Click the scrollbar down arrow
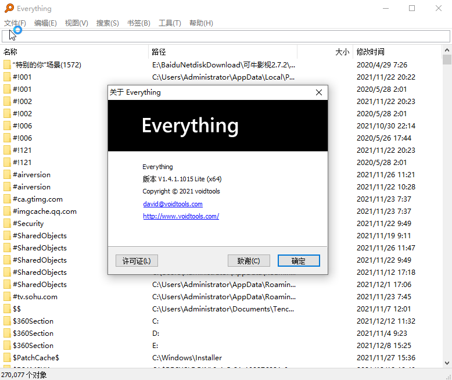The width and height of the screenshot is (452, 380). point(447,363)
